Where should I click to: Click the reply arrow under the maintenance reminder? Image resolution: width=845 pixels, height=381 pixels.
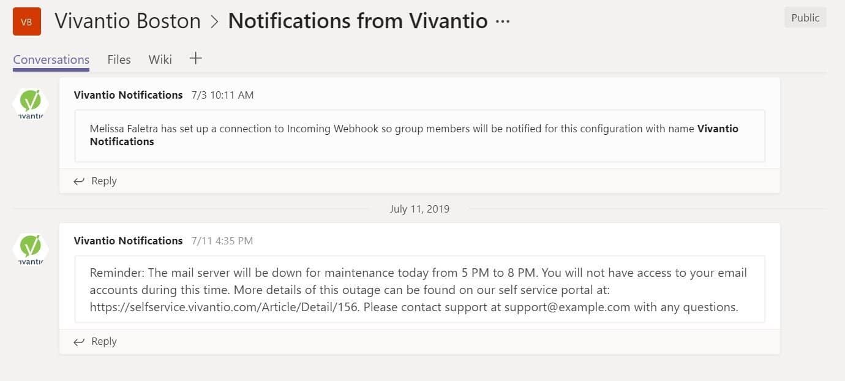pyautogui.click(x=79, y=341)
